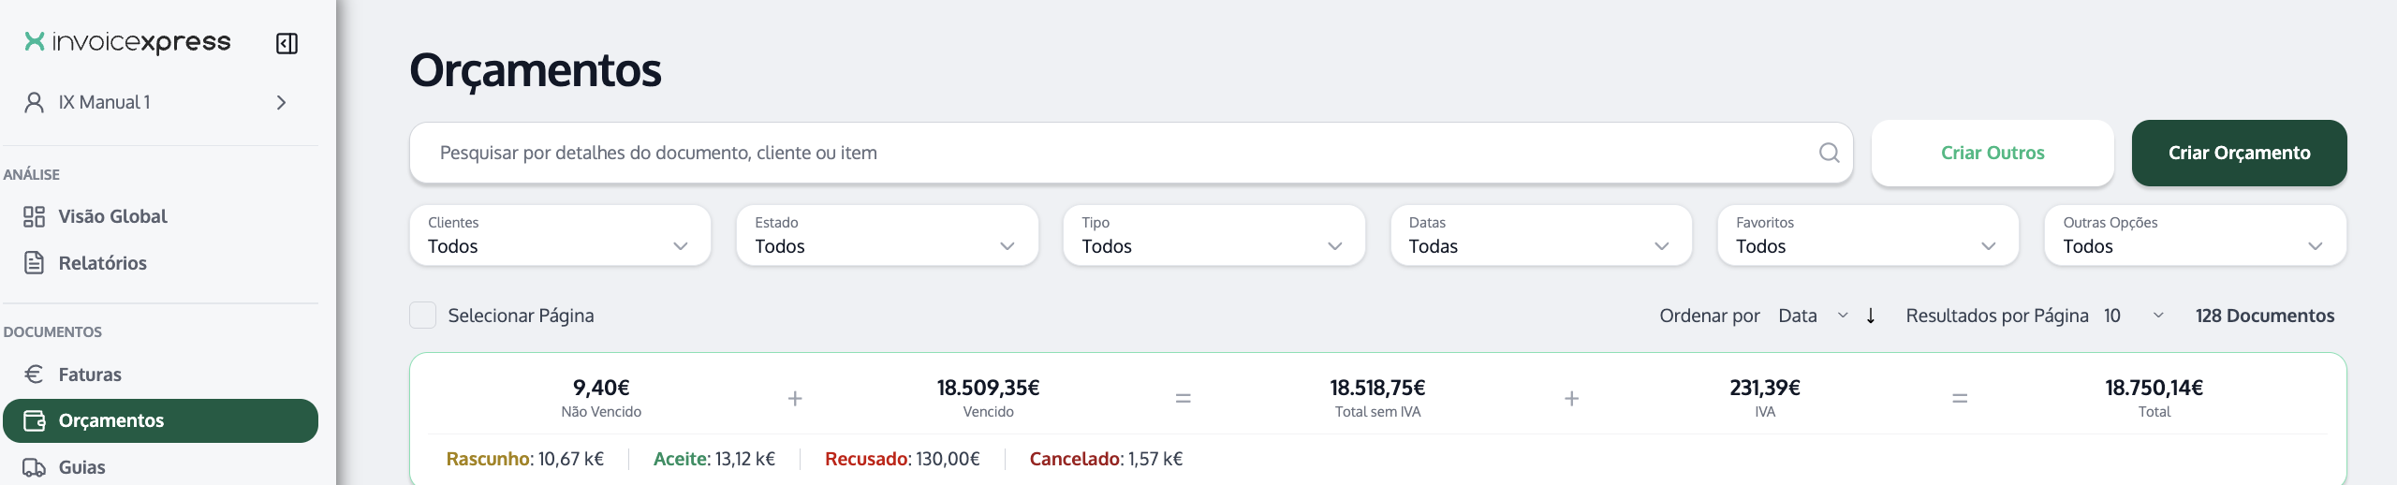Image resolution: width=2397 pixels, height=485 pixels.
Task: Change Resultados por Página value
Action: [2133, 316]
